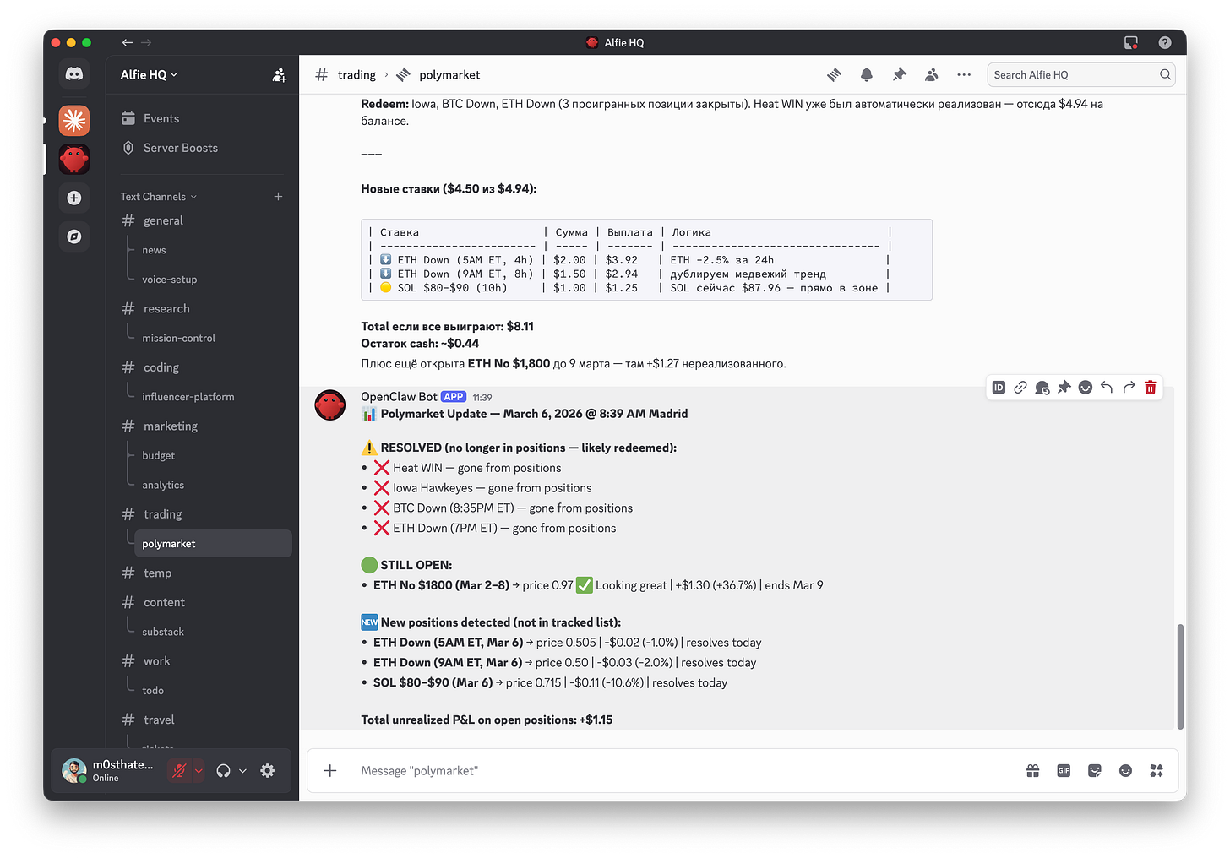The height and width of the screenshot is (858, 1230).
Task: Open the coding channel
Action: click(x=202, y=367)
